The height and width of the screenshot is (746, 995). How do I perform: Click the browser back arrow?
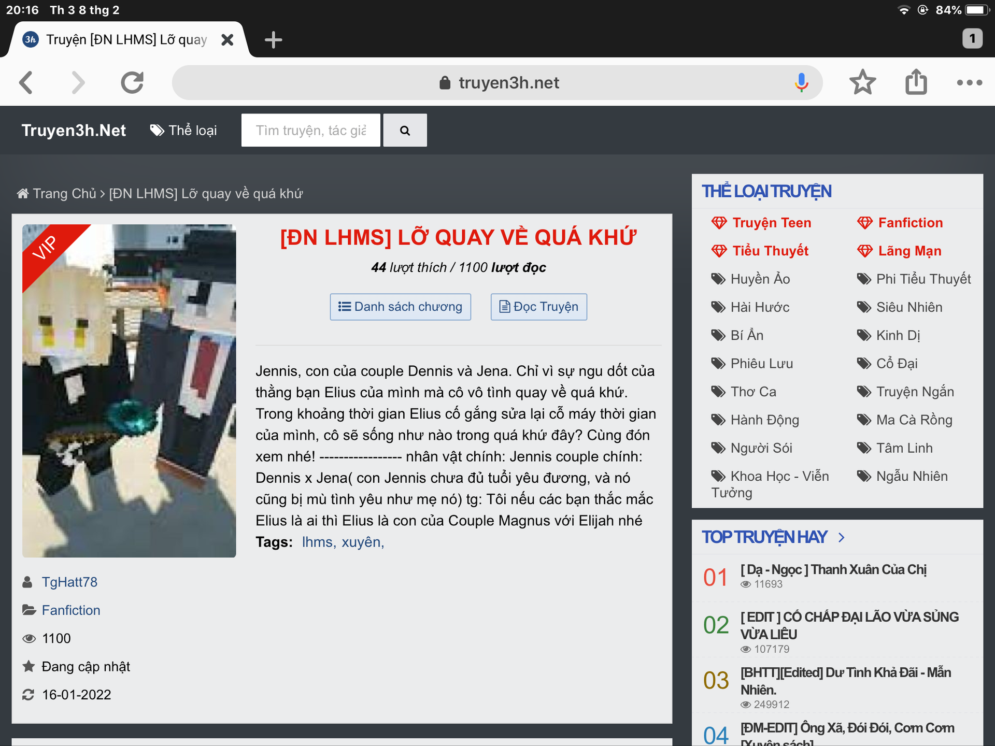(26, 82)
